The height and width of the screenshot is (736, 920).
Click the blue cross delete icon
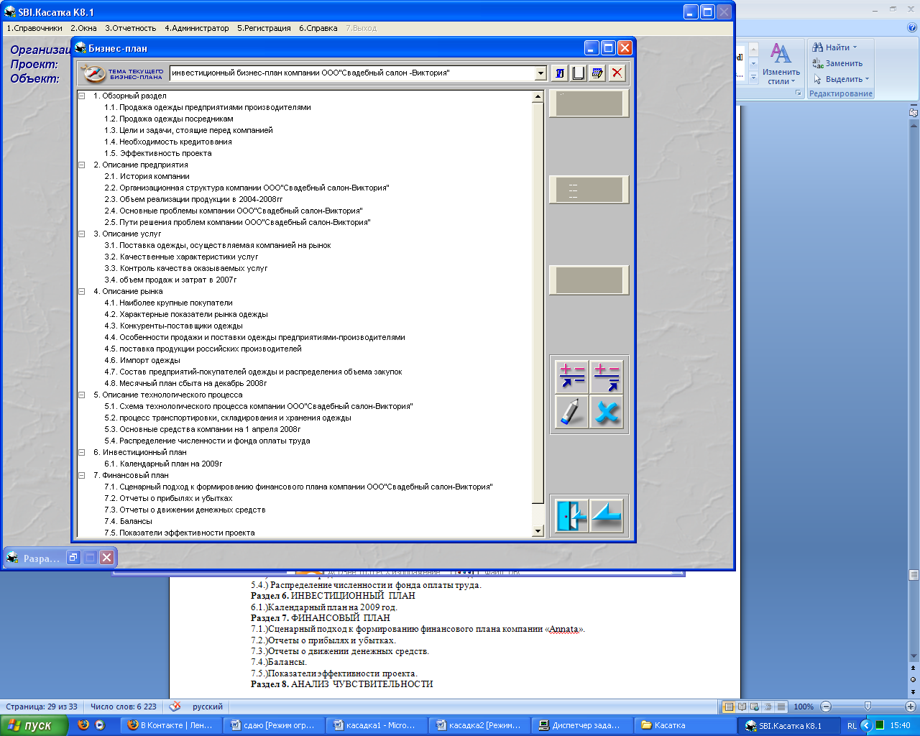coord(607,412)
